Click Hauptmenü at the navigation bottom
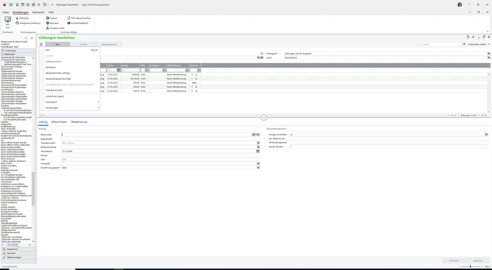Viewport: 492px width, 270px height. [x=17, y=249]
